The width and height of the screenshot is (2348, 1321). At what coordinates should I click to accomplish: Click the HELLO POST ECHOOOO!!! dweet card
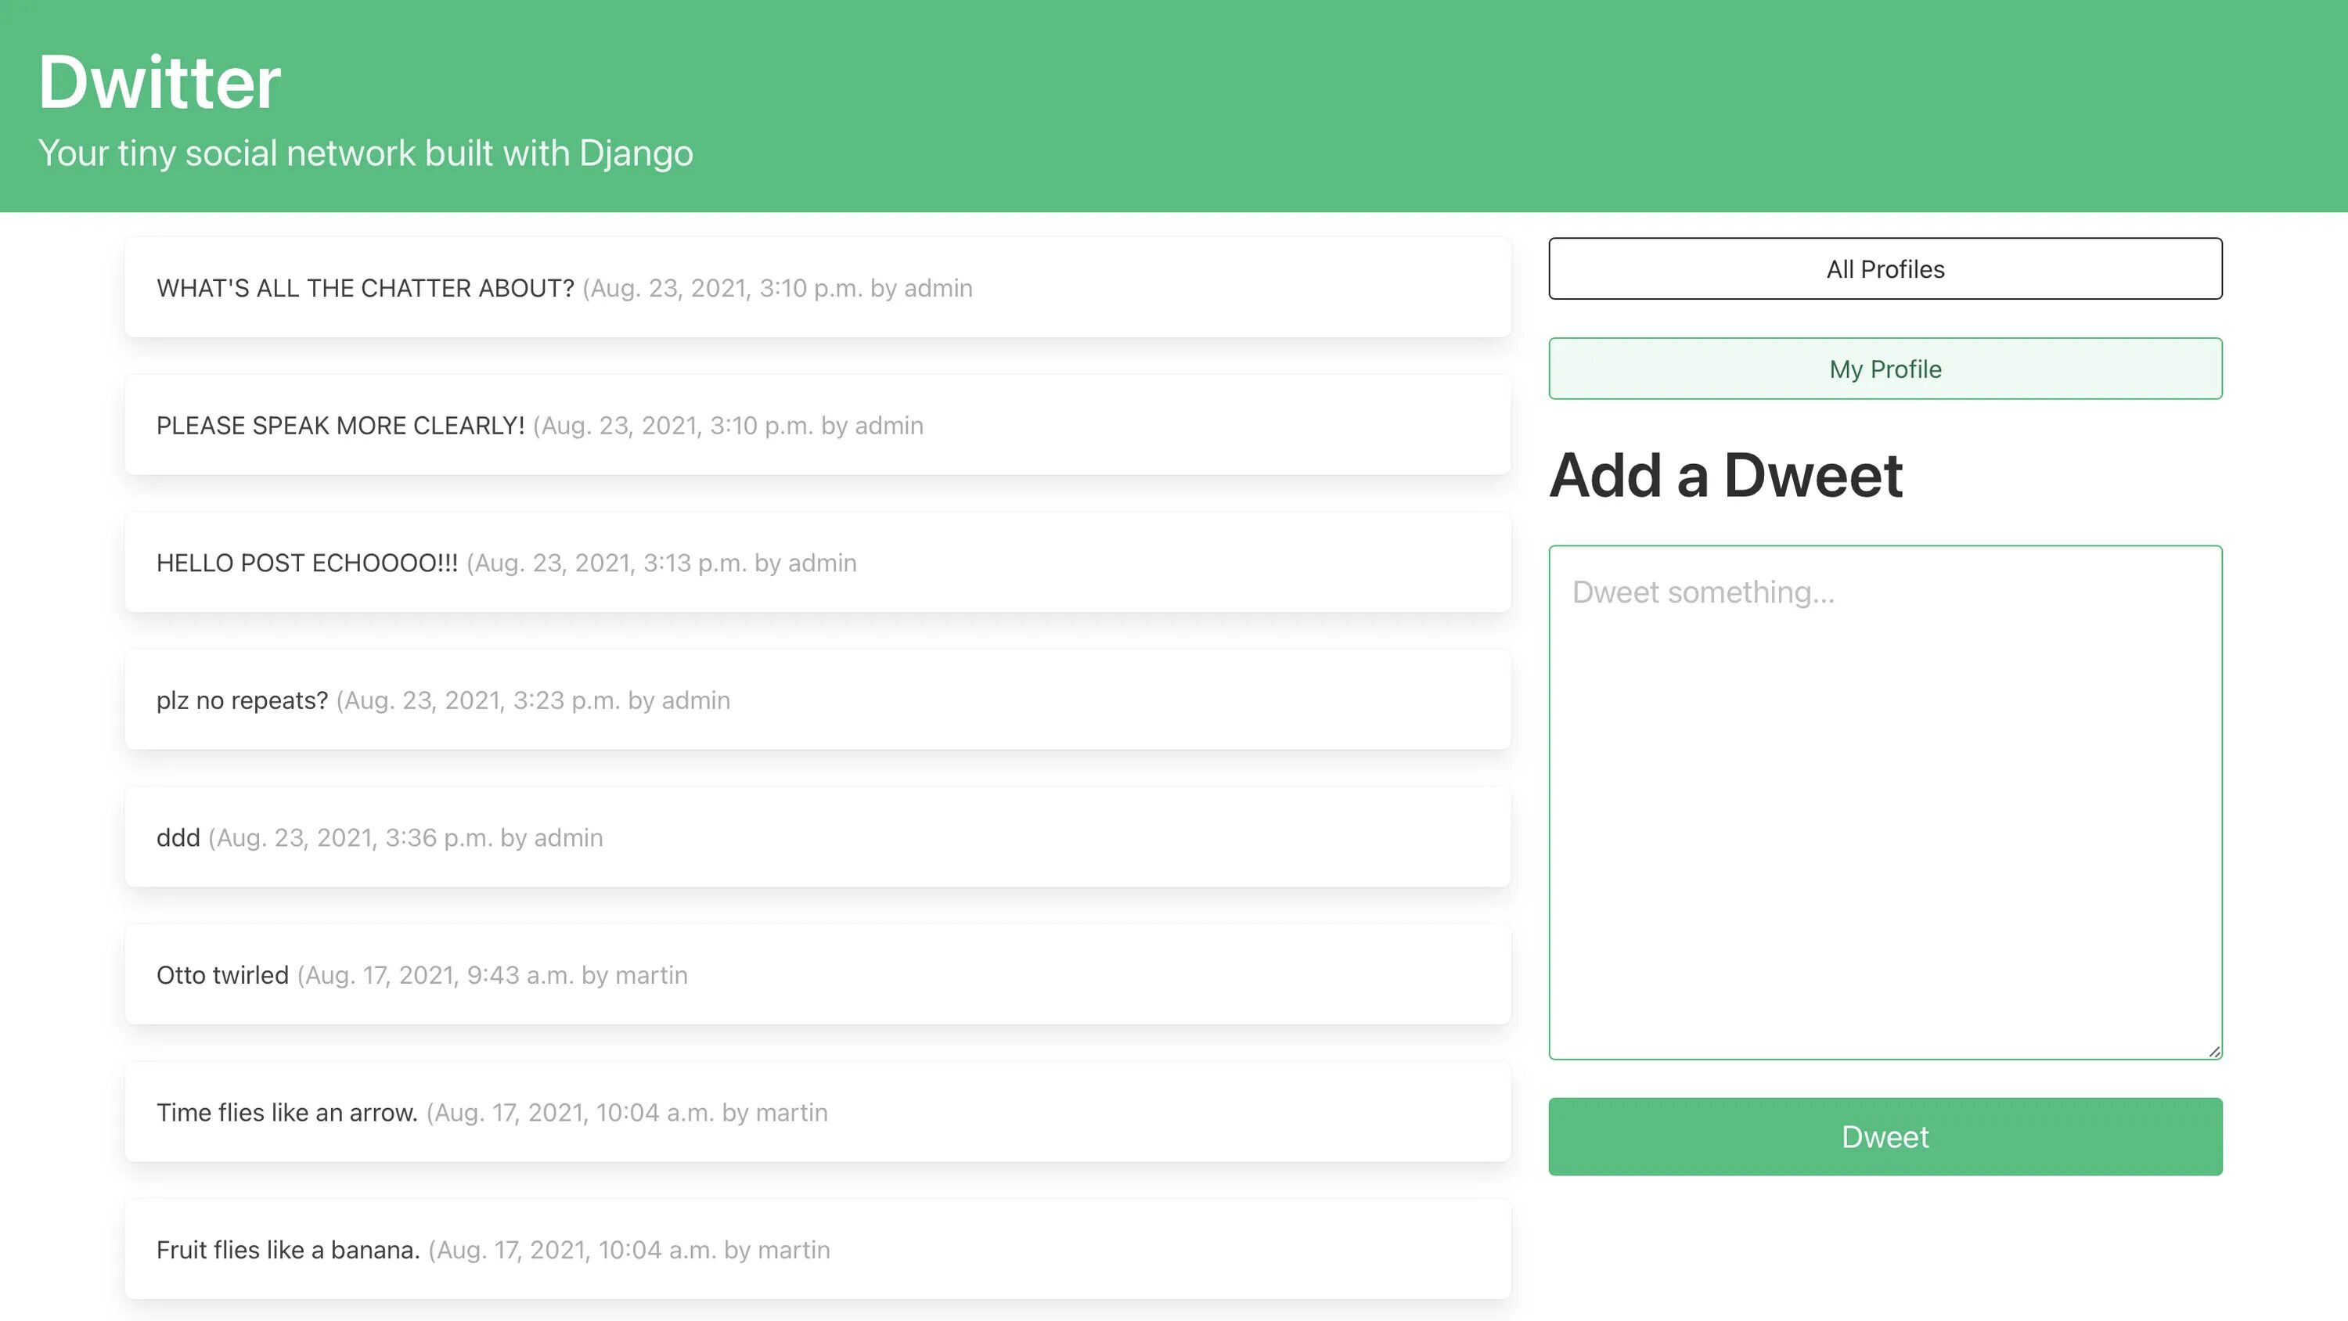pyautogui.click(x=818, y=563)
